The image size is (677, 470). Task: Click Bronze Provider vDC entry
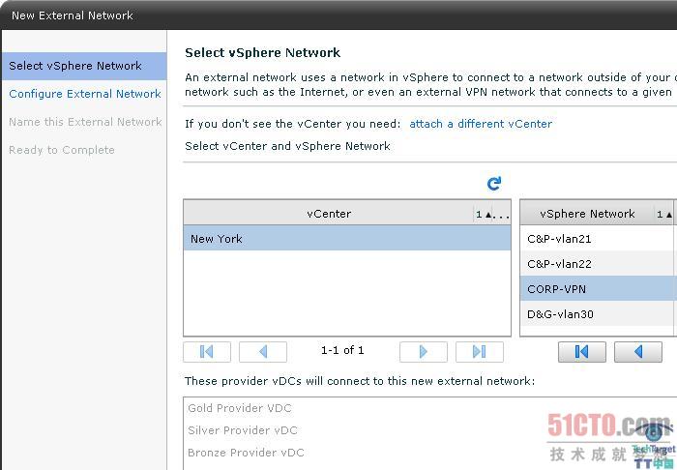(246, 453)
